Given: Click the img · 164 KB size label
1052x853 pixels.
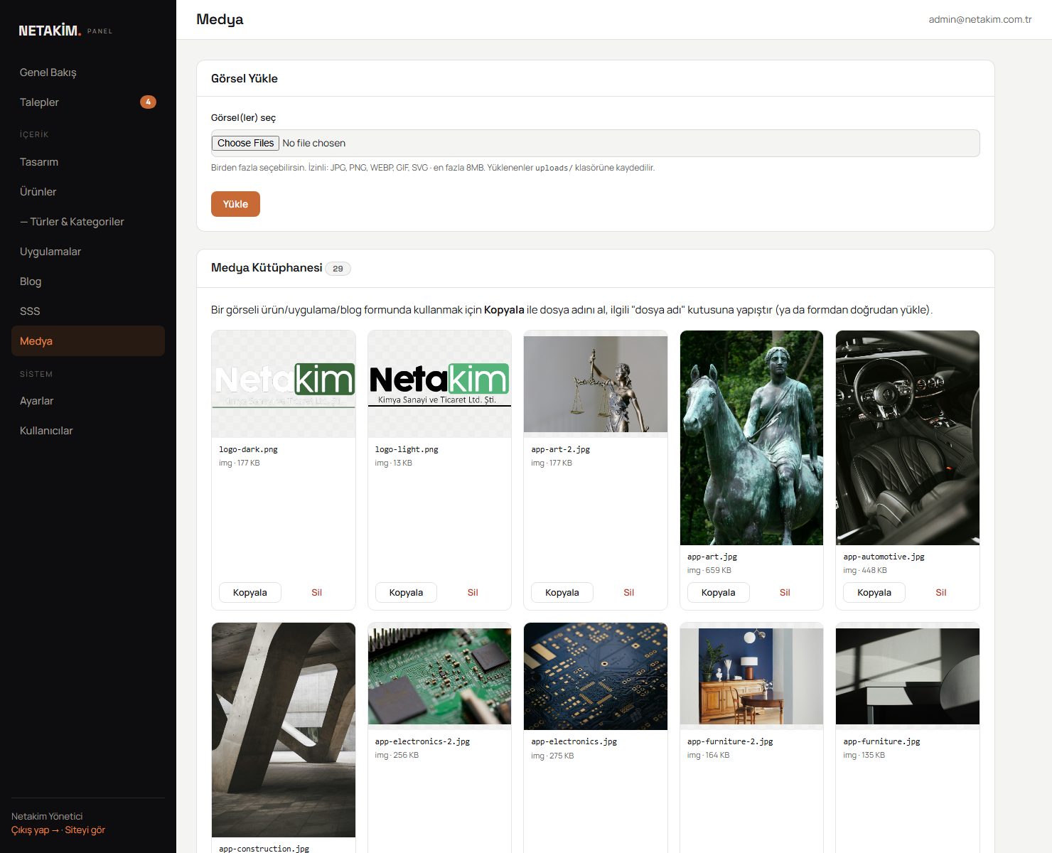Looking at the screenshot, I should pyautogui.click(x=709, y=755).
